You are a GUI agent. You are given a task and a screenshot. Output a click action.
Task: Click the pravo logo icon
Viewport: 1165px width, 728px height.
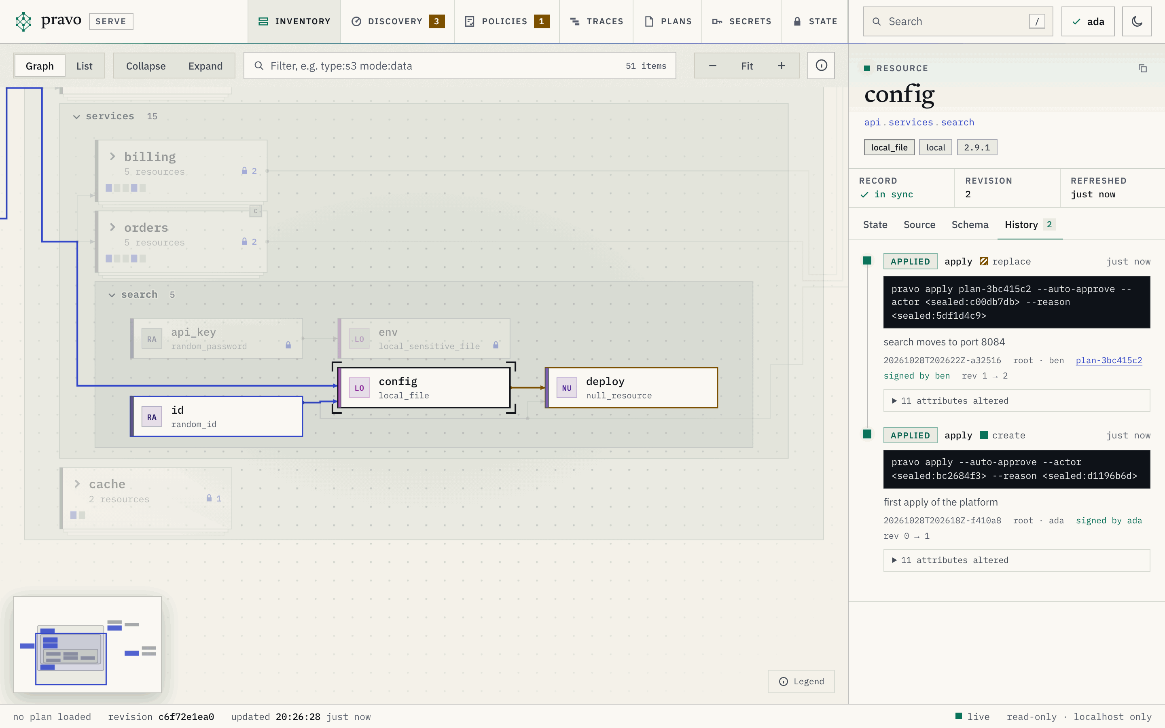coord(23,21)
